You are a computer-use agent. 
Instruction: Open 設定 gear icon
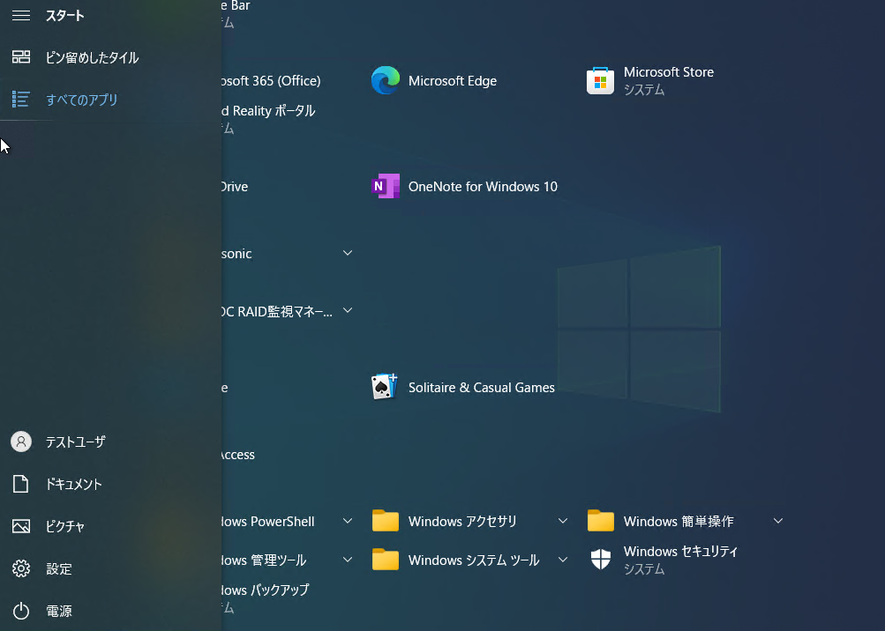click(21, 568)
